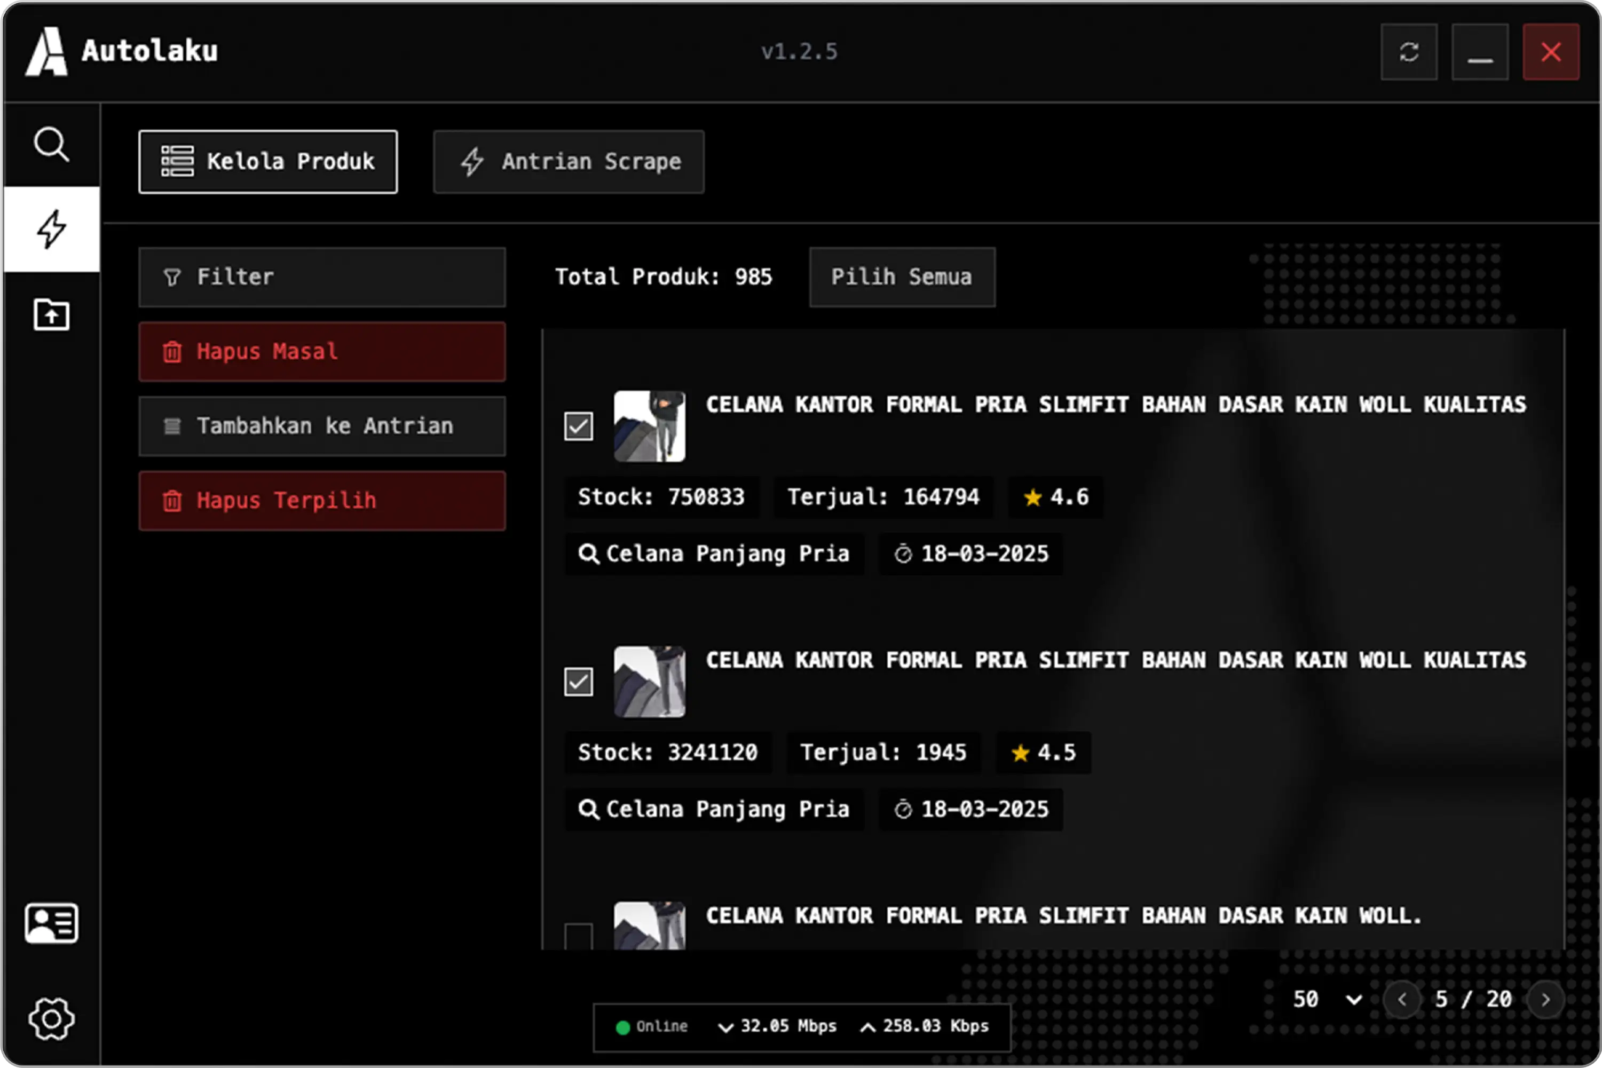Image resolution: width=1602 pixels, height=1068 pixels.
Task: Click Tambahkan ke Antrian button
Action: click(321, 426)
